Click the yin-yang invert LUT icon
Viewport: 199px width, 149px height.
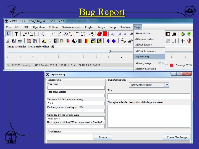click(75, 41)
